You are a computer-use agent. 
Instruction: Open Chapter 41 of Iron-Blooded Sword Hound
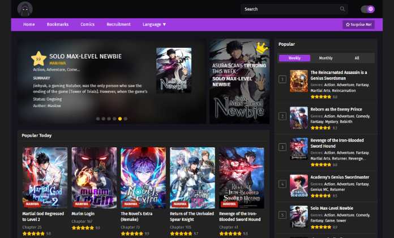[x=229, y=227]
